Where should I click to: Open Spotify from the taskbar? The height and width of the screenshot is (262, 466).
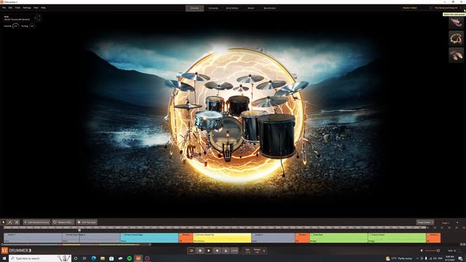(x=130, y=258)
